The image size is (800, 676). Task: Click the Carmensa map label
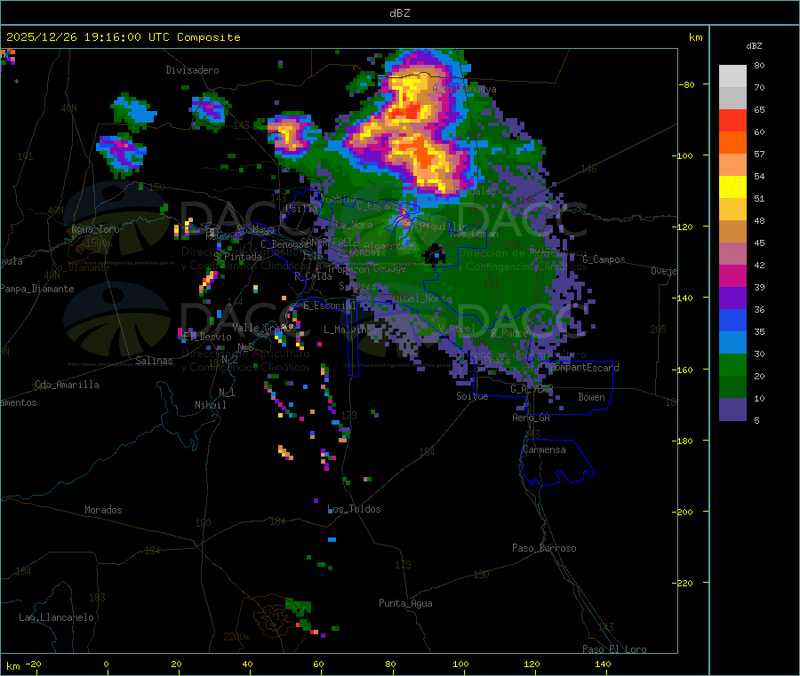544,449
